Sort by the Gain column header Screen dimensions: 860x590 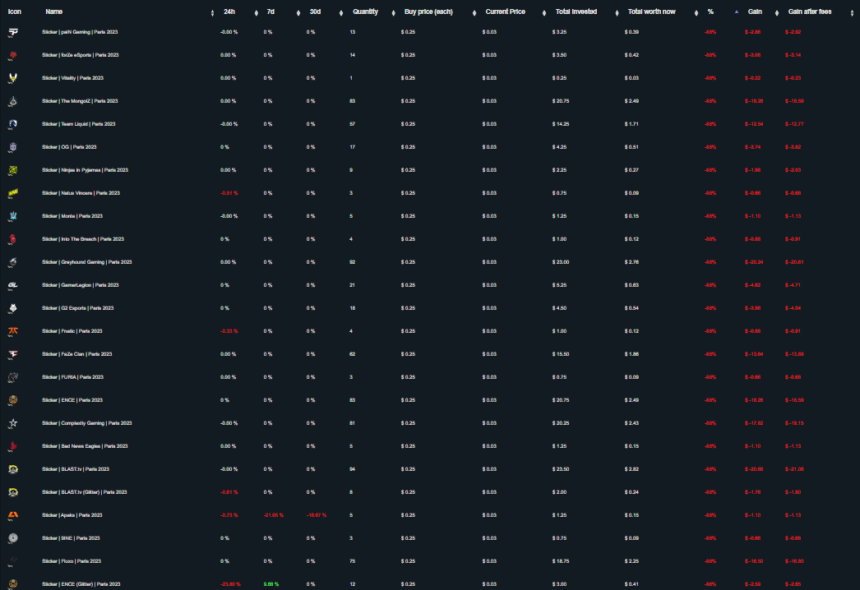pyautogui.click(x=755, y=12)
